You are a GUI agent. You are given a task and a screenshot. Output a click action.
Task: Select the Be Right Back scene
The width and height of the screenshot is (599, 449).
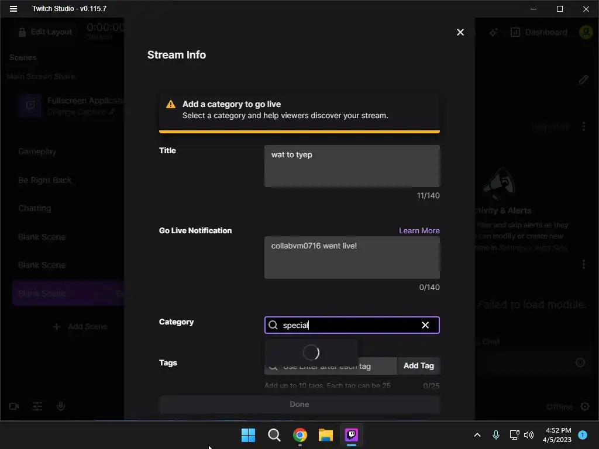point(44,180)
